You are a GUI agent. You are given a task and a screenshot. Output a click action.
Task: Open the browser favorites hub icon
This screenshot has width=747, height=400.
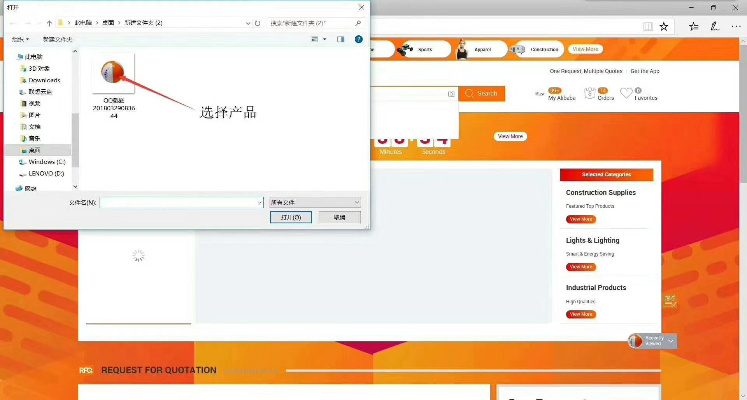(694, 26)
